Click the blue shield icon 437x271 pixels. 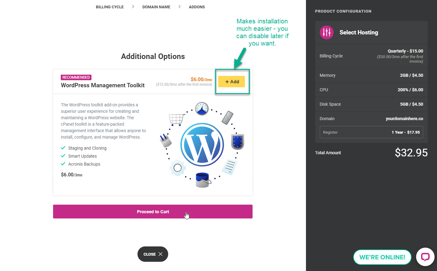click(x=238, y=142)
